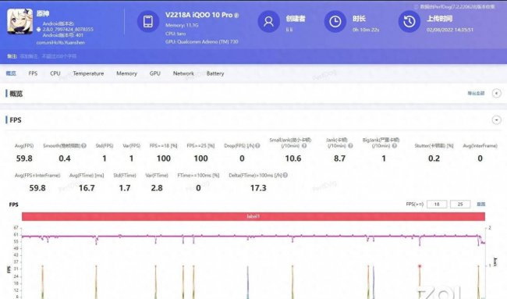The image size is (507, 299).
Task: Click help icon next to Drop(FPS)
Action: click(x=257, y=146)
